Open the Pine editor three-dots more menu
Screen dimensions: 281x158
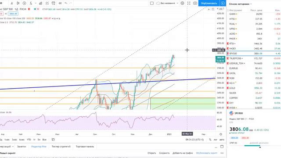point(222,153)
